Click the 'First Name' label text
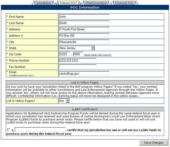 tap(16, 17)
